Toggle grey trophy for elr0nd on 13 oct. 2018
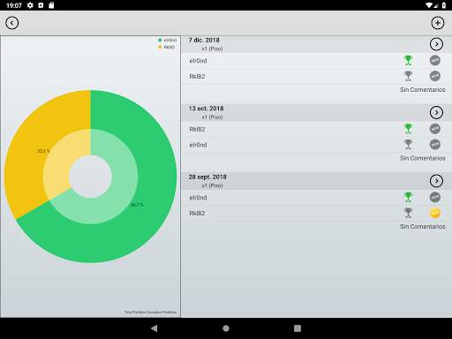 408,145
